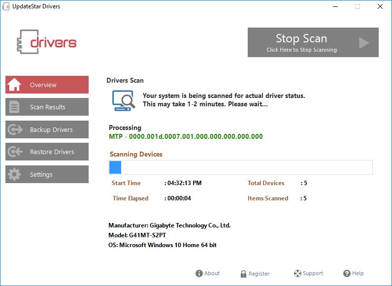Click the gear icon beside Settings
Viewport: 392px width, 286px height.
(14, 174)
